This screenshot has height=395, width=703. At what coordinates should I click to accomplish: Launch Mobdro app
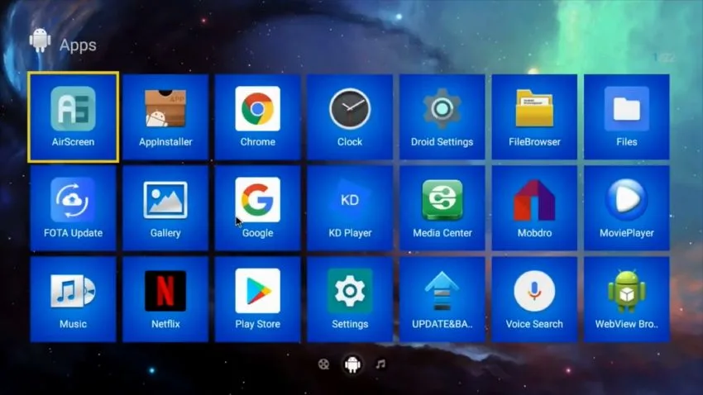pos(534,208)
